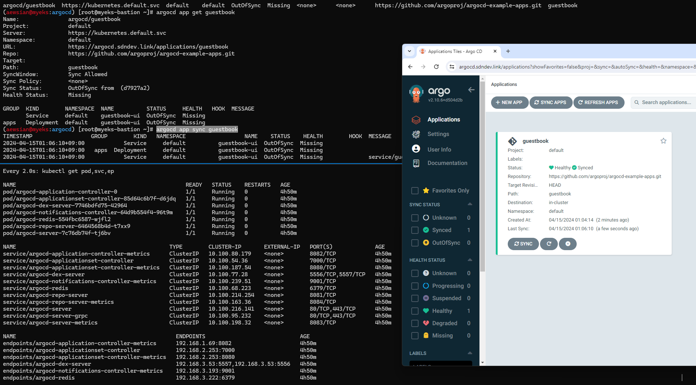Image resolution: width=696 pixels, height=385 pixels.
Task: Click the User Info avatar icon
Action: tap(416, 149)
